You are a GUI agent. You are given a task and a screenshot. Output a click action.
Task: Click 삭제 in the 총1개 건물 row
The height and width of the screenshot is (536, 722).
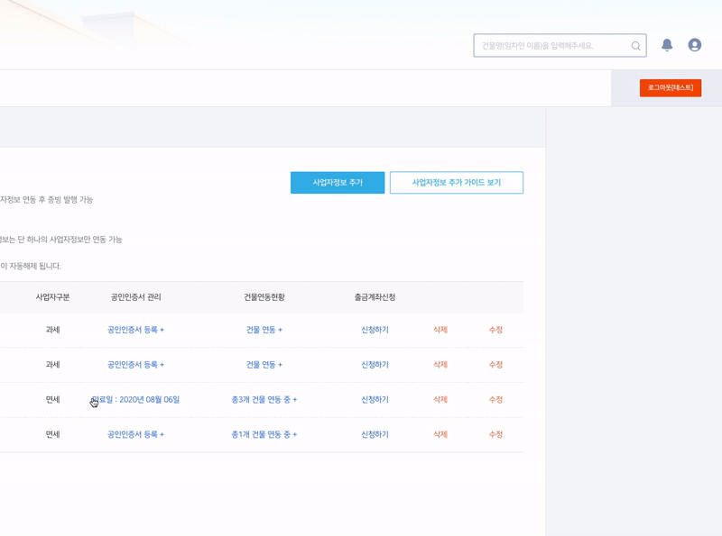pos(440,434)
